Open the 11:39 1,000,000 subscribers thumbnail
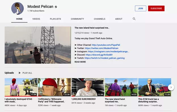This screenshot has width=177, height=112. pyautogui.click(x=88, y=87)
